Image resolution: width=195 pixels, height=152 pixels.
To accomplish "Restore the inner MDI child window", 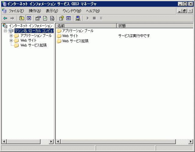I will (x=184, y=11).
